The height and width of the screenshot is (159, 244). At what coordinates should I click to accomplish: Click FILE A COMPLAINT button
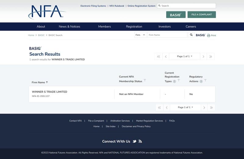pyautogui.click(x=202, y=15)
